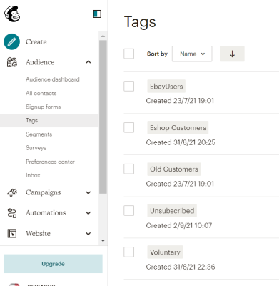
Task: Click the Automations flow icon
Action: (12, 213)
